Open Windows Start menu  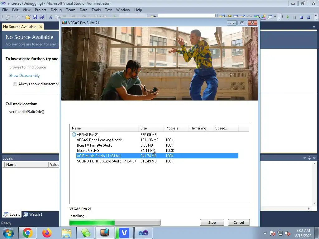[x=8, y=233]
